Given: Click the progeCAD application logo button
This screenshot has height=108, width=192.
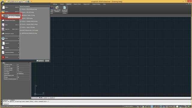Looking at the screenshot, I should [2, 2].
